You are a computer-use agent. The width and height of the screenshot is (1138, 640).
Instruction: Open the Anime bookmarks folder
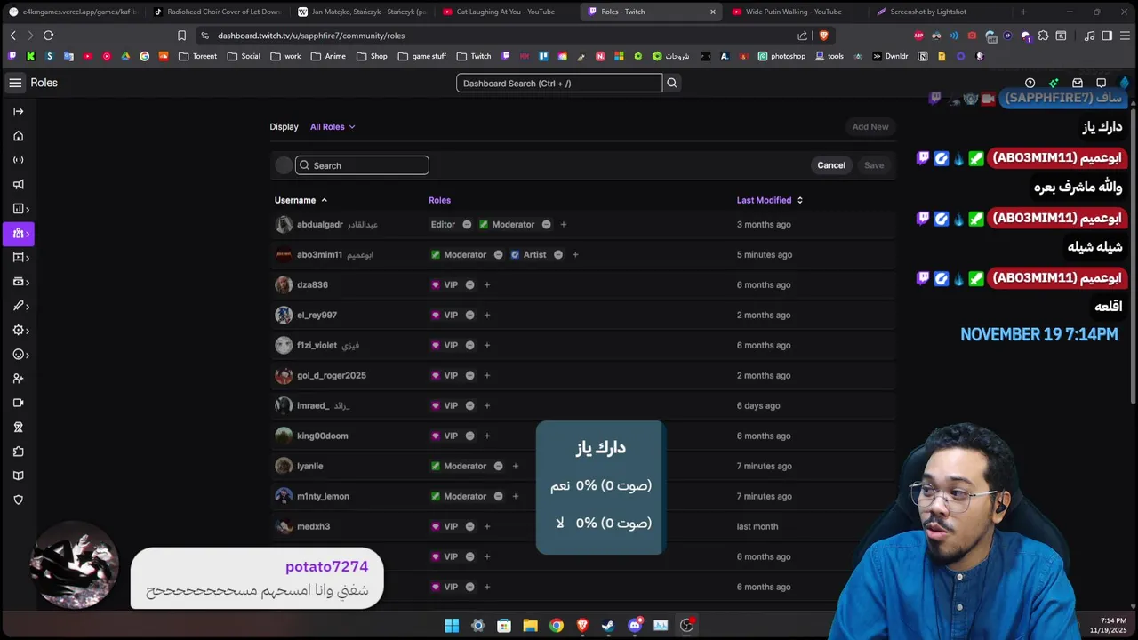[328, 56]
